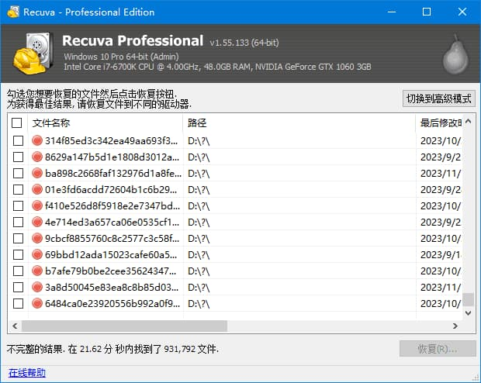Enable checkbox for 6484ca0e23920556b992a0f9
Screen dimensions: 481x383
[18, 304]
